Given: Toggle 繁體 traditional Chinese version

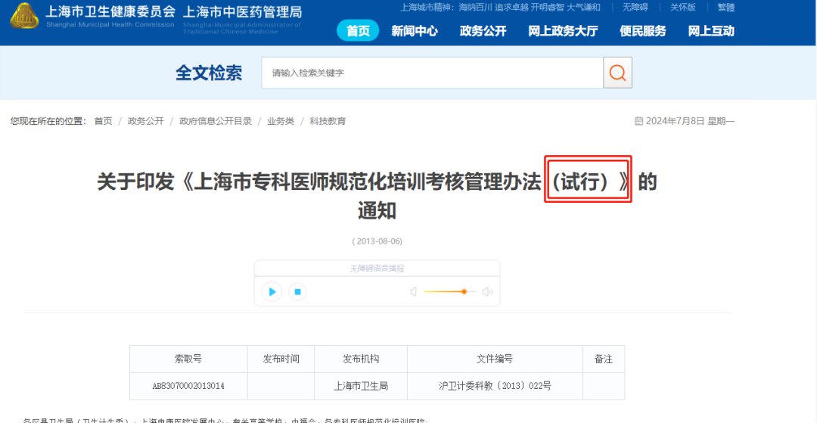Looking at the screenshot, I should point(725,8).
